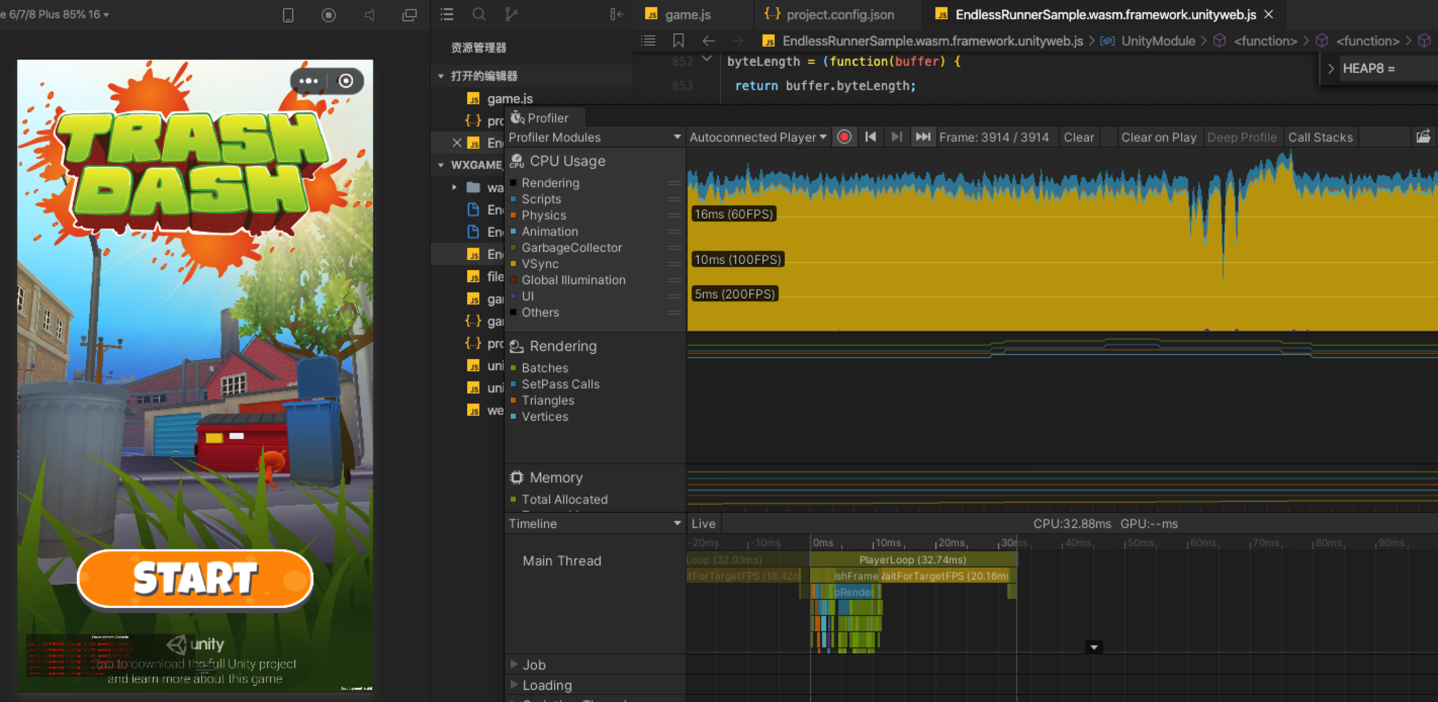Toggle Rendering category color box in CPU Usage

point(514,183)
